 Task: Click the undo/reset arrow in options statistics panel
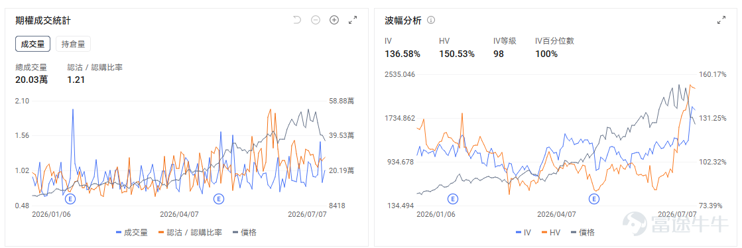point(296,20)
